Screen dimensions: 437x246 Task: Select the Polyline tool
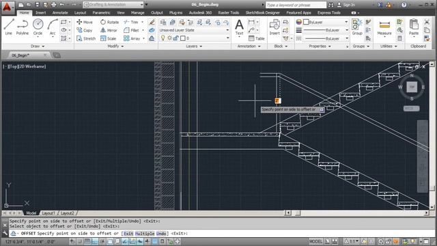tap(23, 27)
